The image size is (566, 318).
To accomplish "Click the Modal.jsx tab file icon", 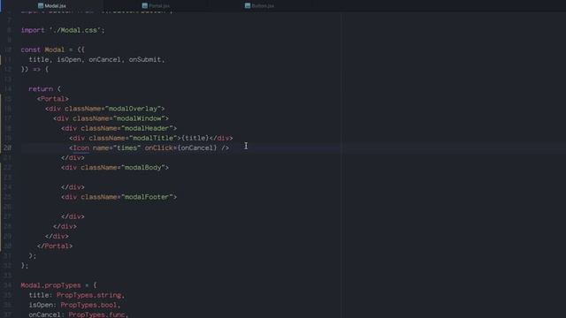I will coord(41,6).
